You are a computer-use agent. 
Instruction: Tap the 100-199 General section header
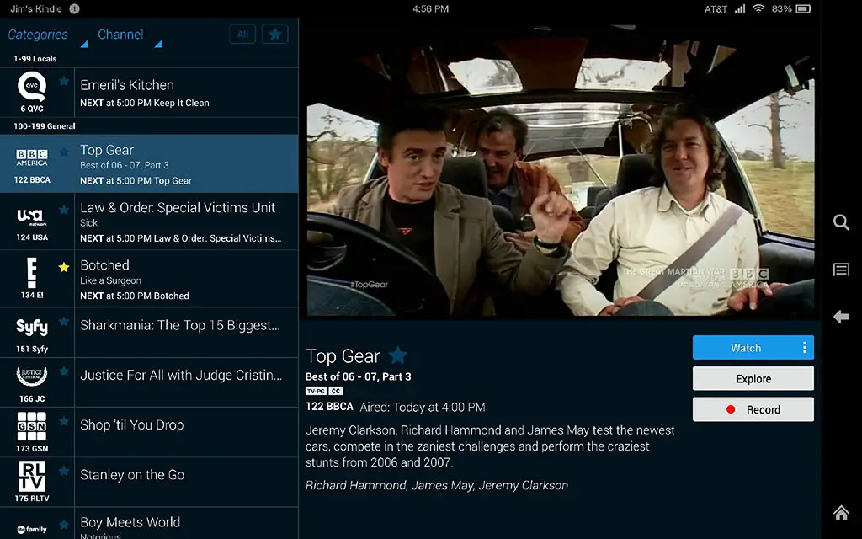(x=45, y=126)
